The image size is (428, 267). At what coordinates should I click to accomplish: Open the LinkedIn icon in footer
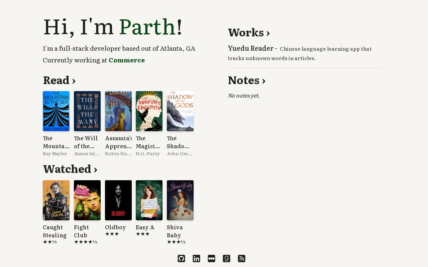[x=196, y=258]
